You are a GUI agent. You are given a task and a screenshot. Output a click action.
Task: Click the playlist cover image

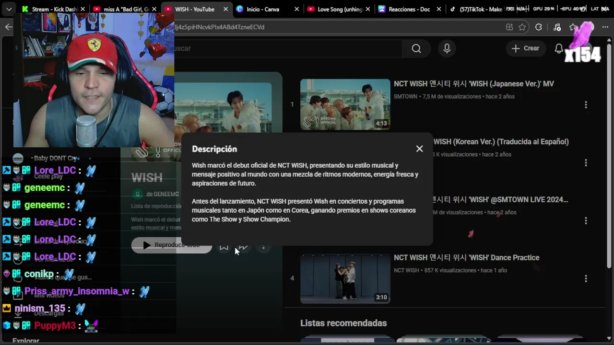coord(223,106)
